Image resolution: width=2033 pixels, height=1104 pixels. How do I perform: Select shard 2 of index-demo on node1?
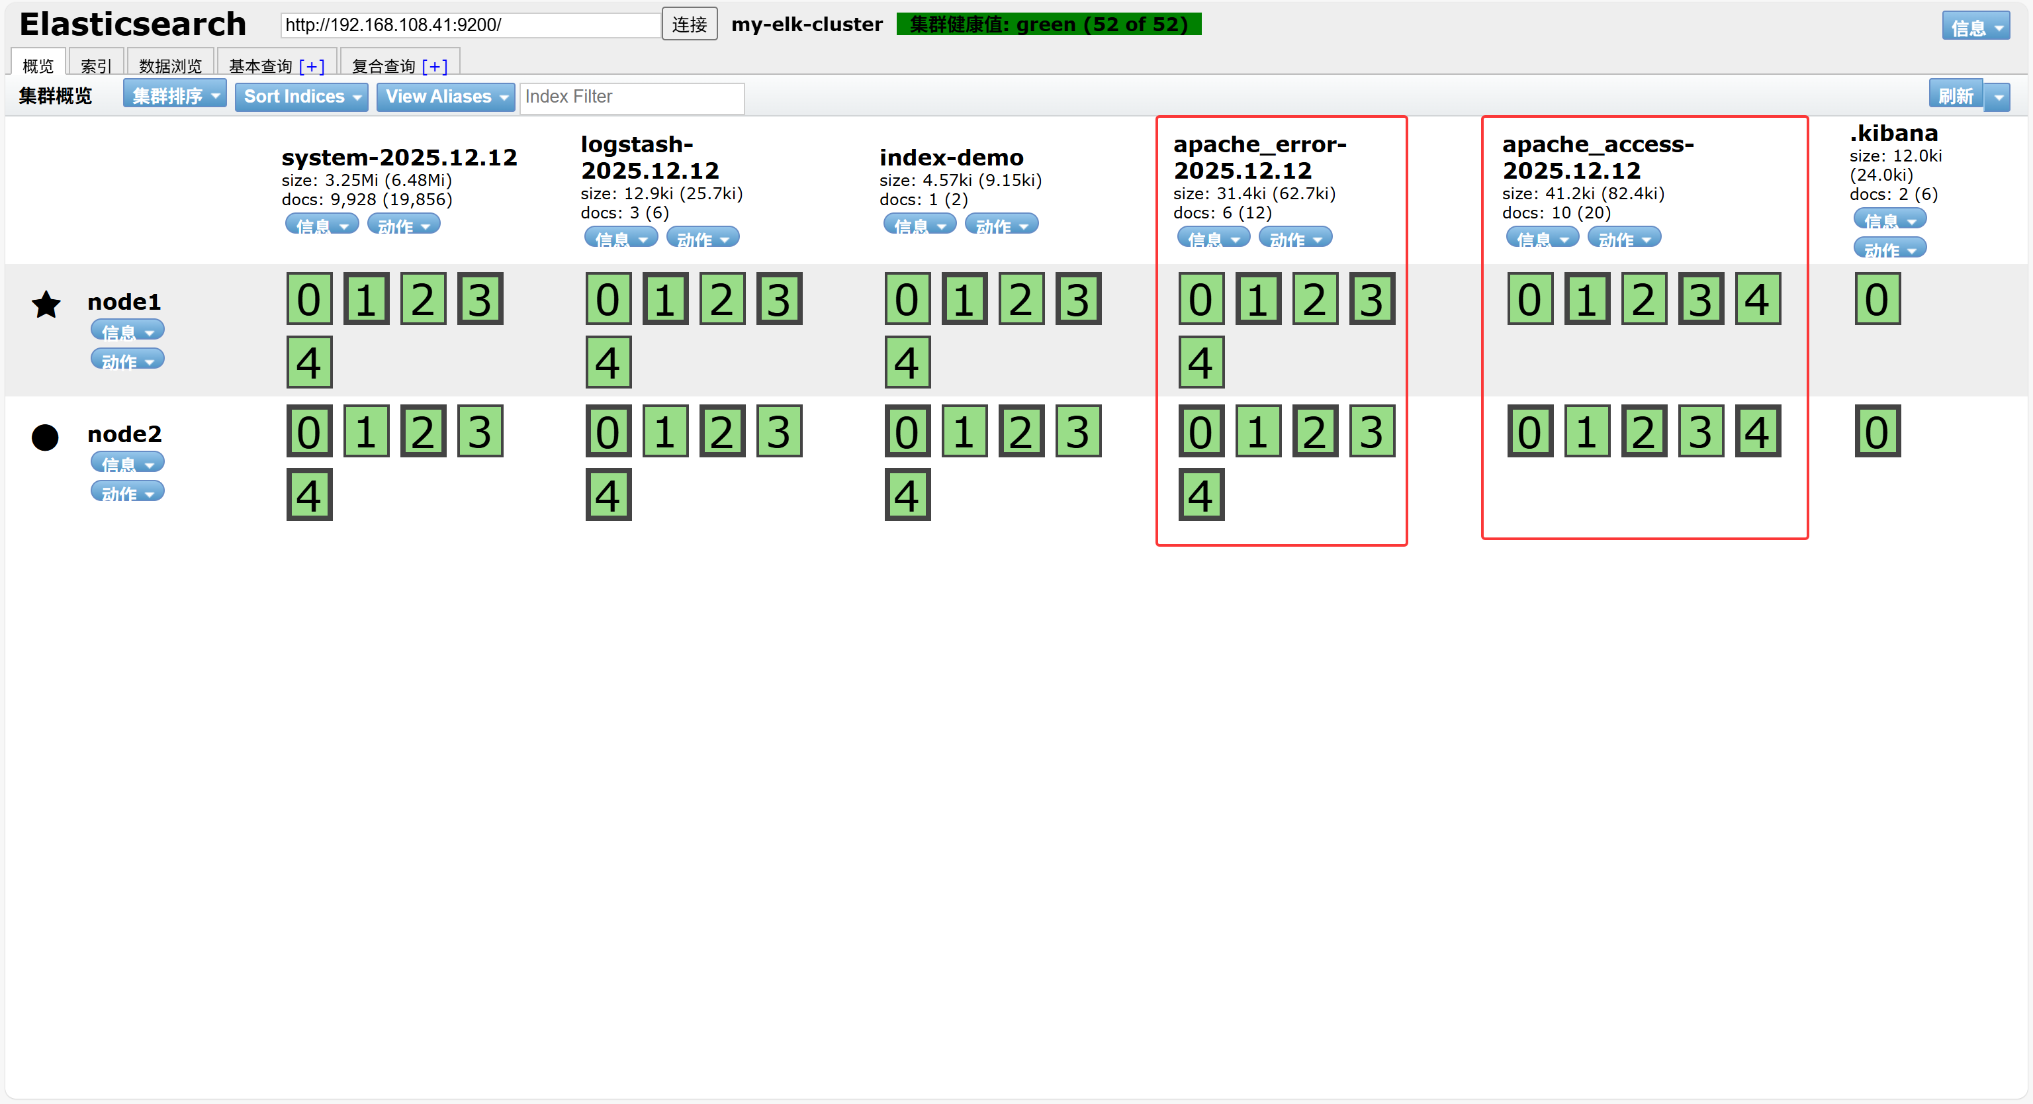tap(1021, 299)
